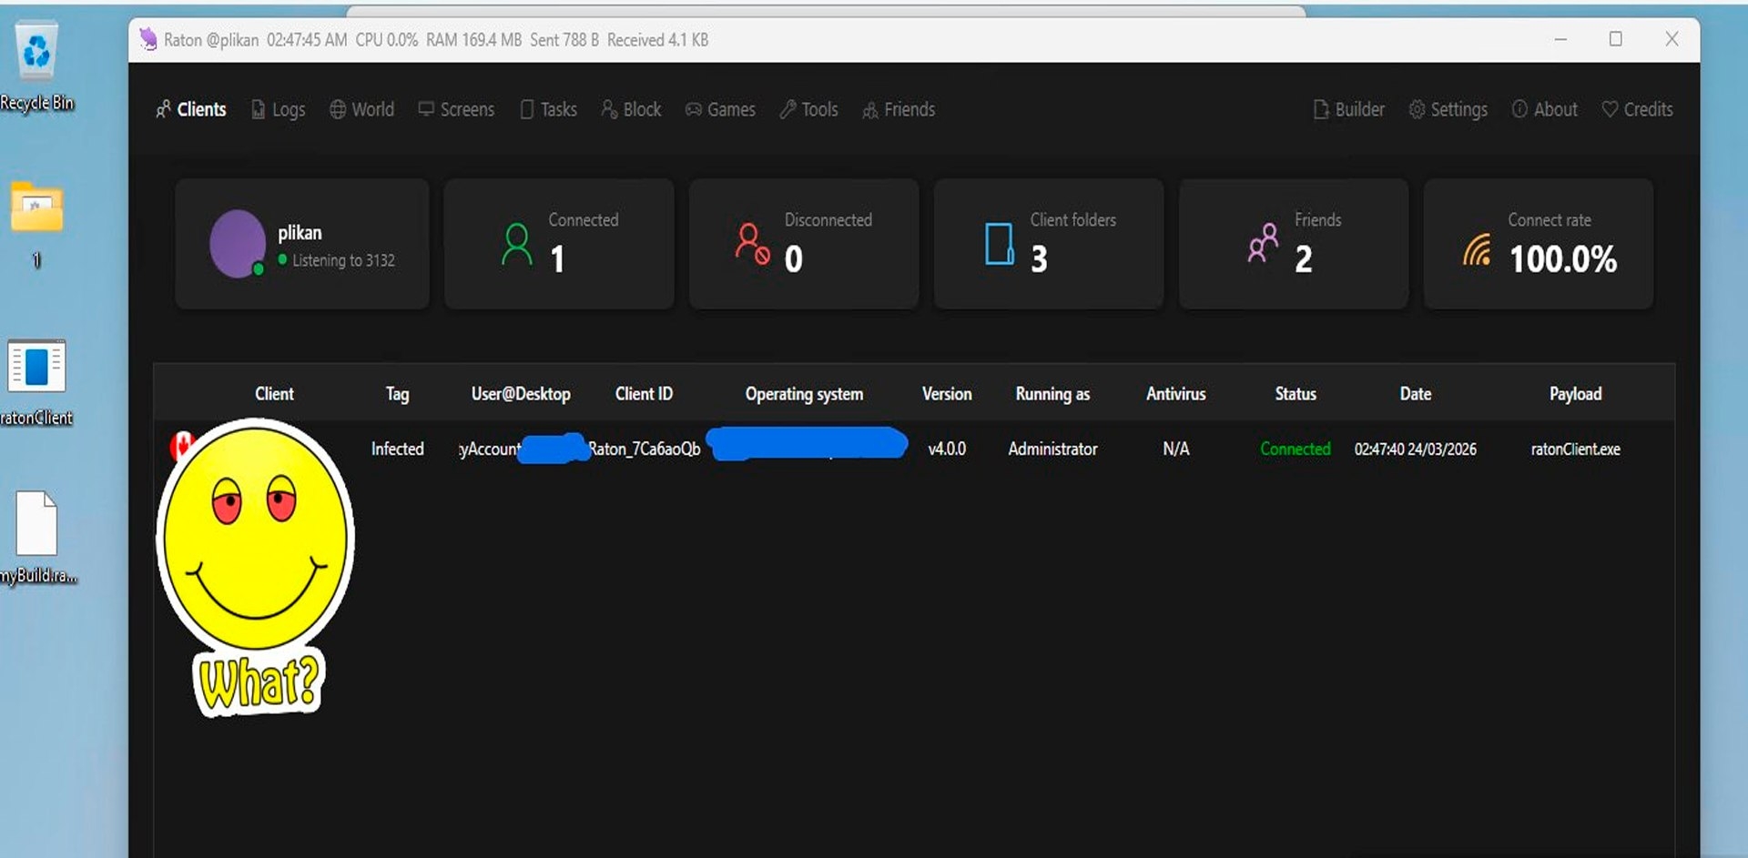Click the Status column header

tap(1295, 394)
